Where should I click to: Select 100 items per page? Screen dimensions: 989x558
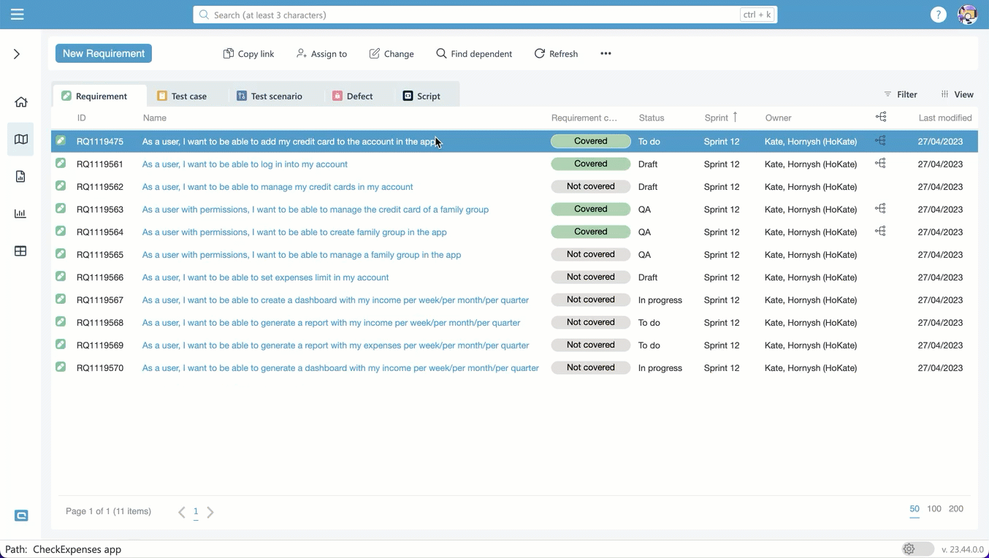point(933,509)
